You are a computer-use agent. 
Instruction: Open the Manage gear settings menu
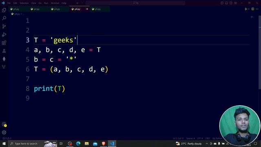pos(4,132)
